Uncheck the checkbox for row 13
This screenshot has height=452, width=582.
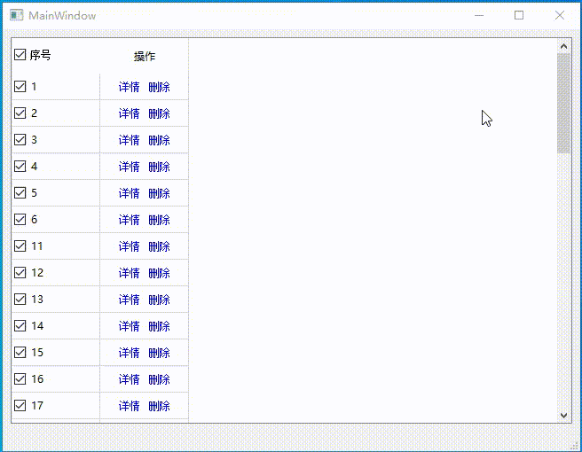(20, 300)
